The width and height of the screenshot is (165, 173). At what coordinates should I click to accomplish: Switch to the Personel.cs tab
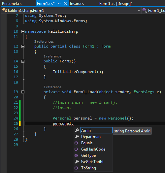[x=12, y=4]
